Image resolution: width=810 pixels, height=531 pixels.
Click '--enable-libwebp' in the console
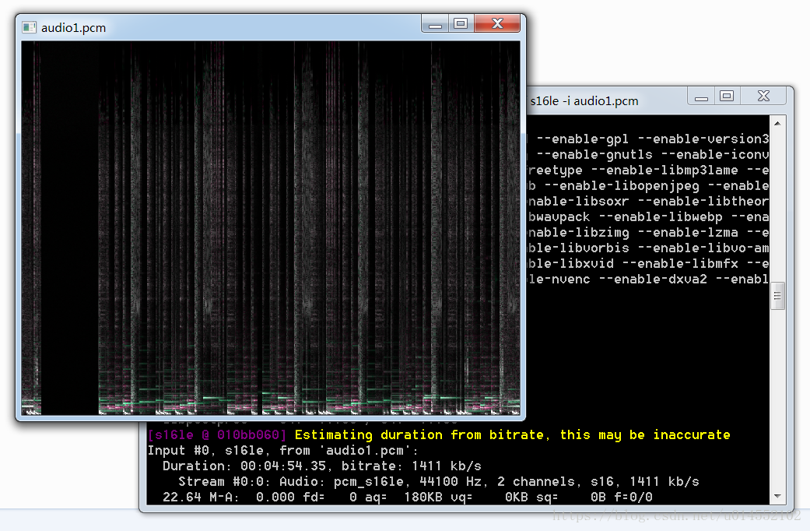click(x=661, y=216)
